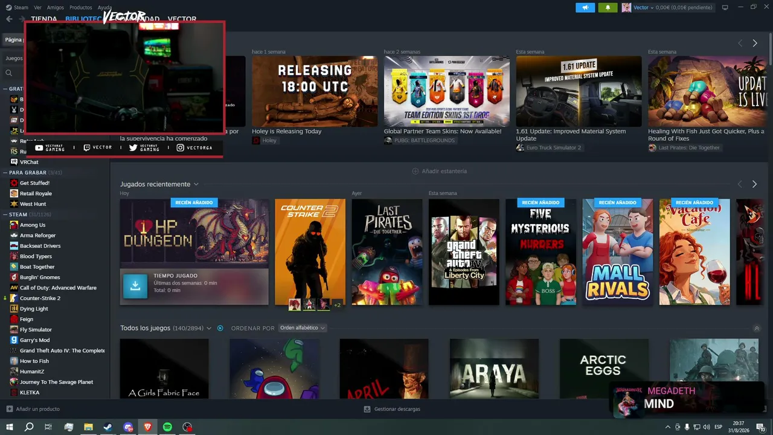Open the ARAYA game tile

tap(494, 369)
